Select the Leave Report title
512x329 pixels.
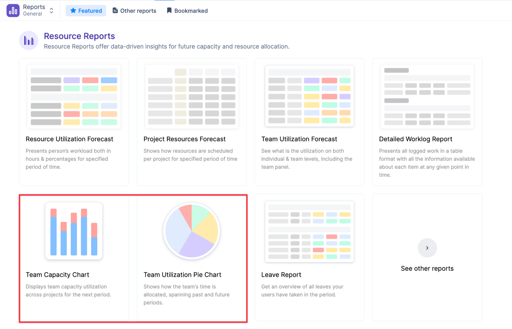[x=281, y=275]
